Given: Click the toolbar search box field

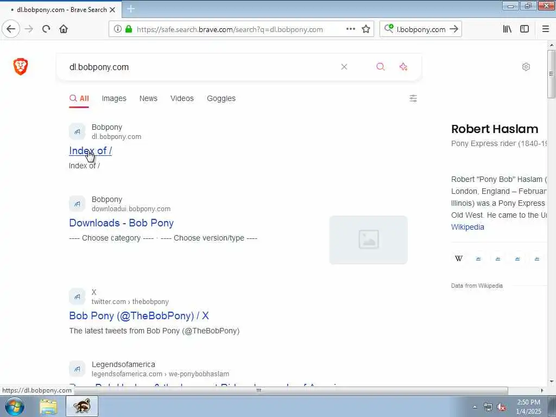Looking at the screenshot, I should [421, 29].
